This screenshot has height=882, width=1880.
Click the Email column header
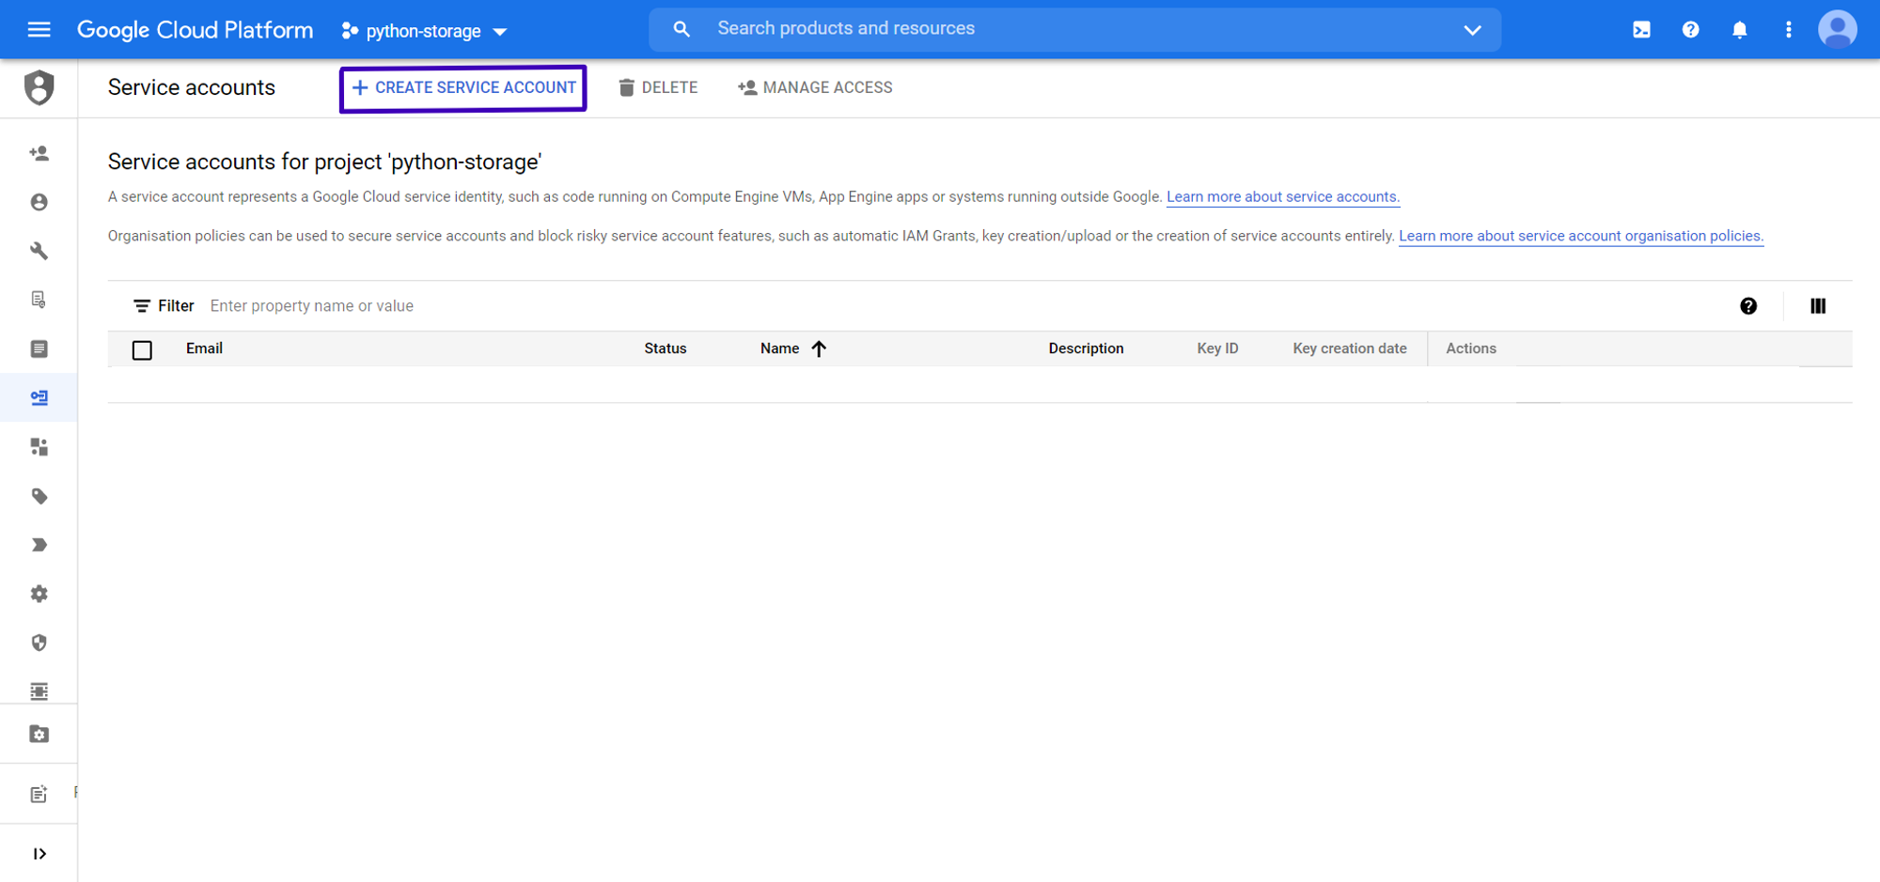pyautogui.click(x=204, y=348)
